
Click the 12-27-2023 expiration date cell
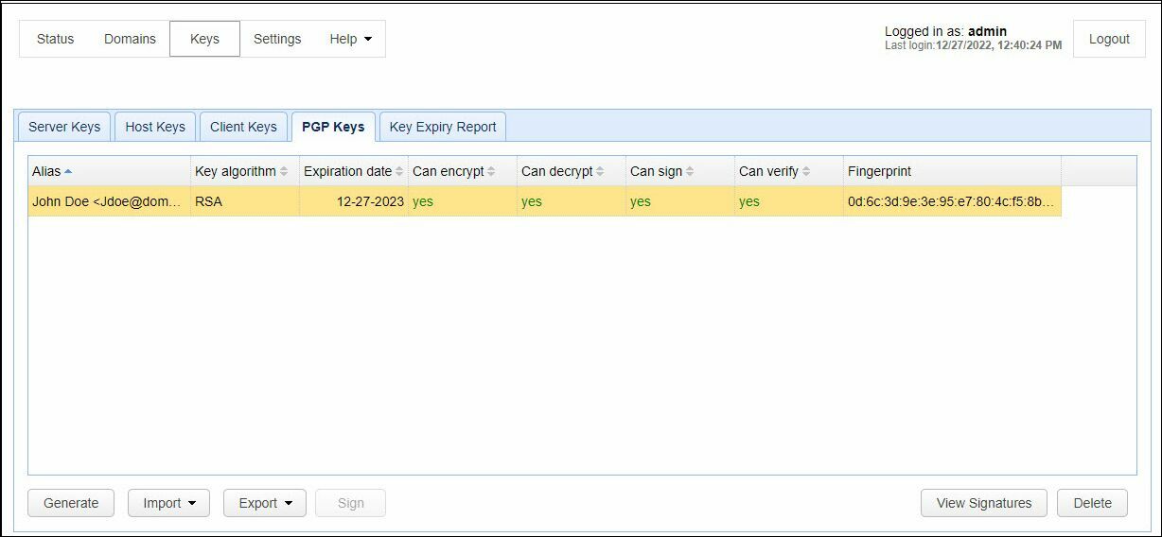(354, 201)
